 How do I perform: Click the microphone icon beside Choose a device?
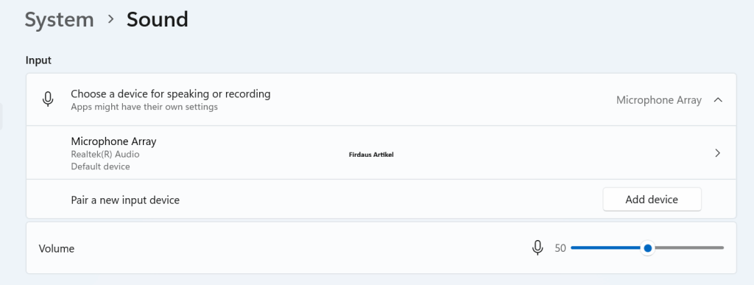tap(48, 99)
